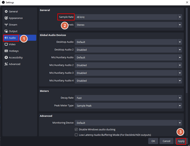Open the Advanced text label in sidebar

coord(15,64)
